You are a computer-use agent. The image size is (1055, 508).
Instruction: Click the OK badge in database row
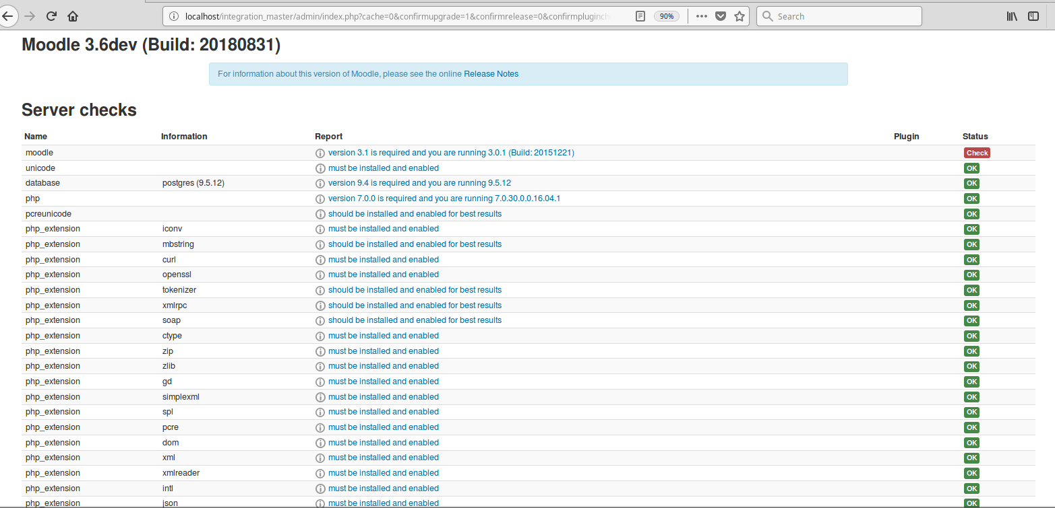click(971, 183)
